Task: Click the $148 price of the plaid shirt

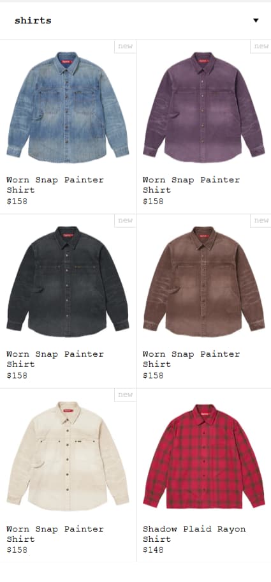Action: (153, 549)
